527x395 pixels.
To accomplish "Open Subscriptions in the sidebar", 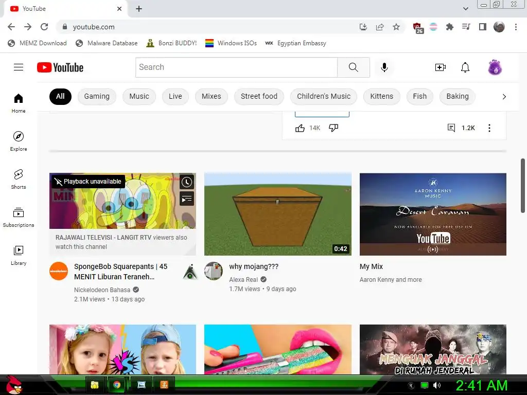I will (19, 218).
